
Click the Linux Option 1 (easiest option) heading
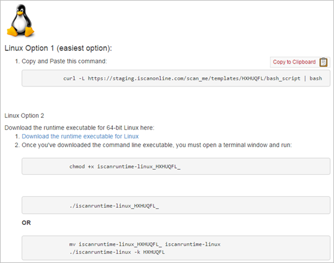click(x=58, y=48)
